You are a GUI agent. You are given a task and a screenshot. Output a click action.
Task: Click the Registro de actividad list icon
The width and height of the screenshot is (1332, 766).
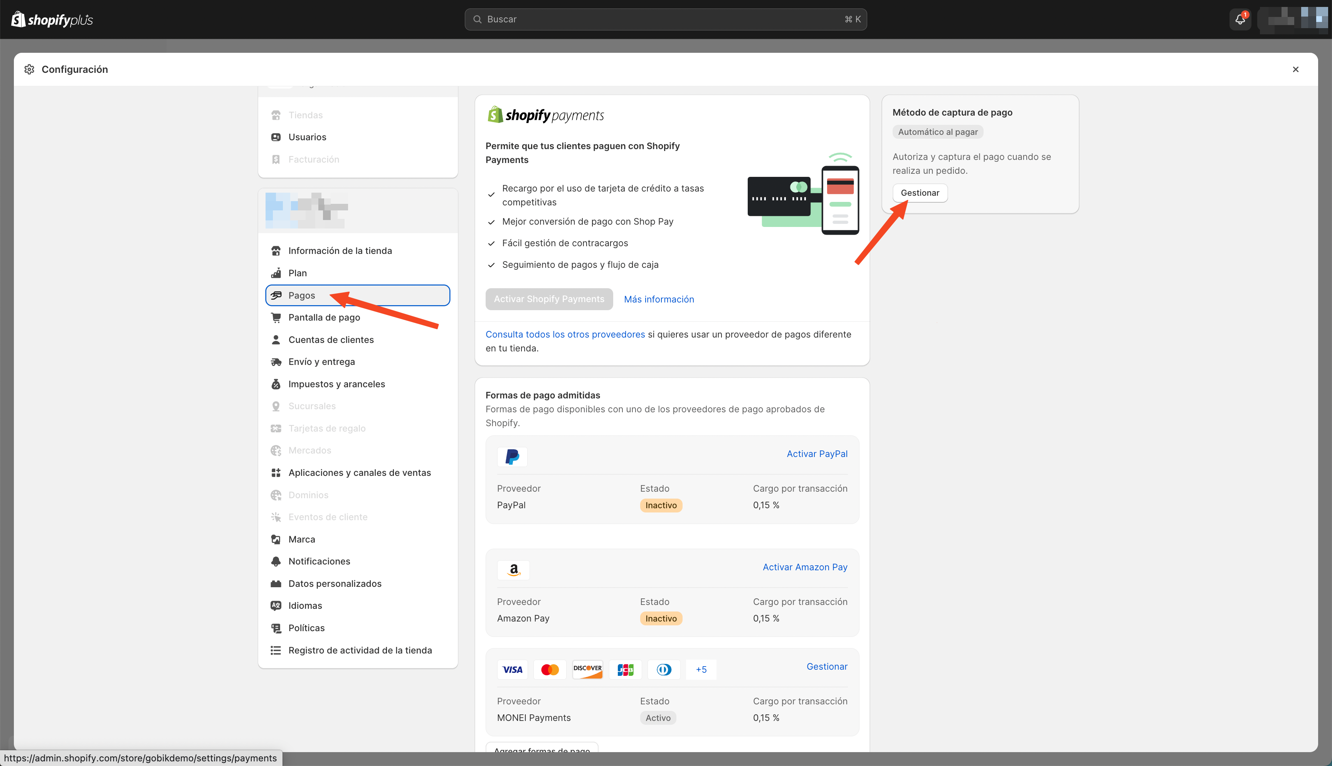tap(276, 651)
